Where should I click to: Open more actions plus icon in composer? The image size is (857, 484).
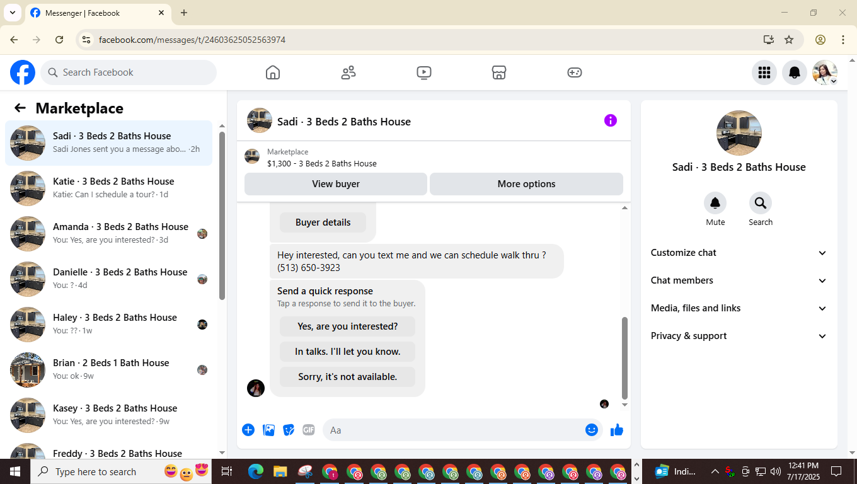tap(248, 430)
